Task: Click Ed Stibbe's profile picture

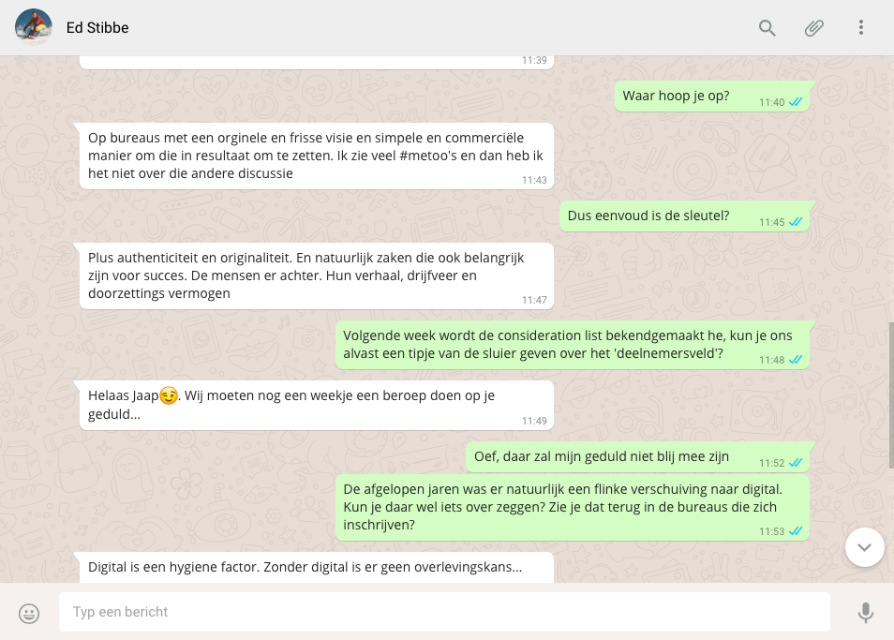Action: 34,27
